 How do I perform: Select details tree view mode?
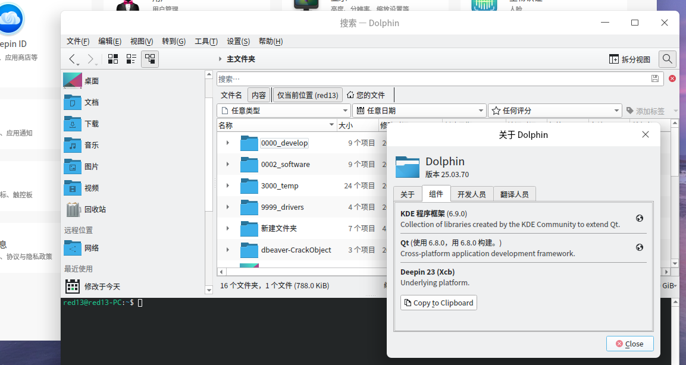(149, 59)
